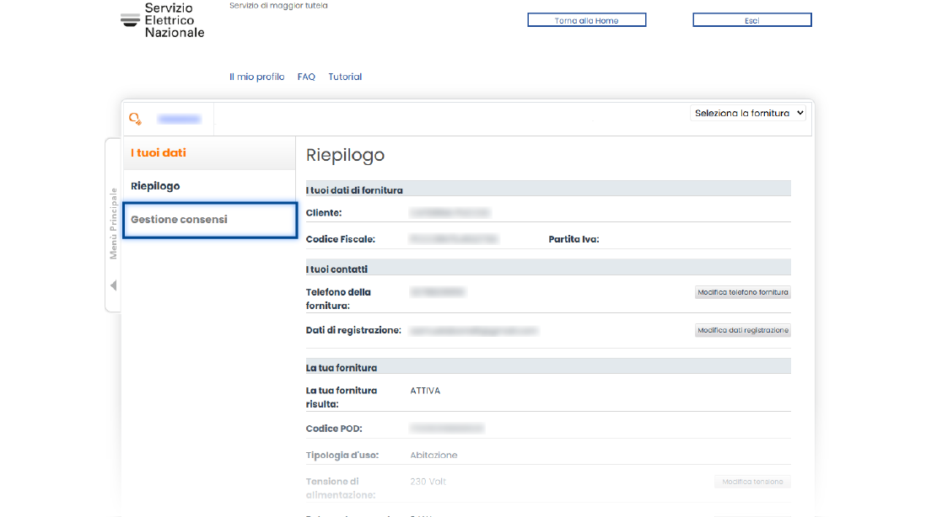Go to the FAQ page
Screen dimensions: 937x517
pos(306,77)
